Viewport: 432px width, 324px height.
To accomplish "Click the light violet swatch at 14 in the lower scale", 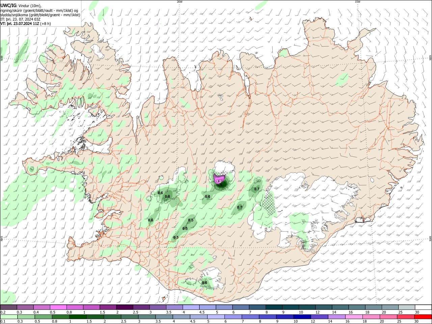I will tap(336, 317).
